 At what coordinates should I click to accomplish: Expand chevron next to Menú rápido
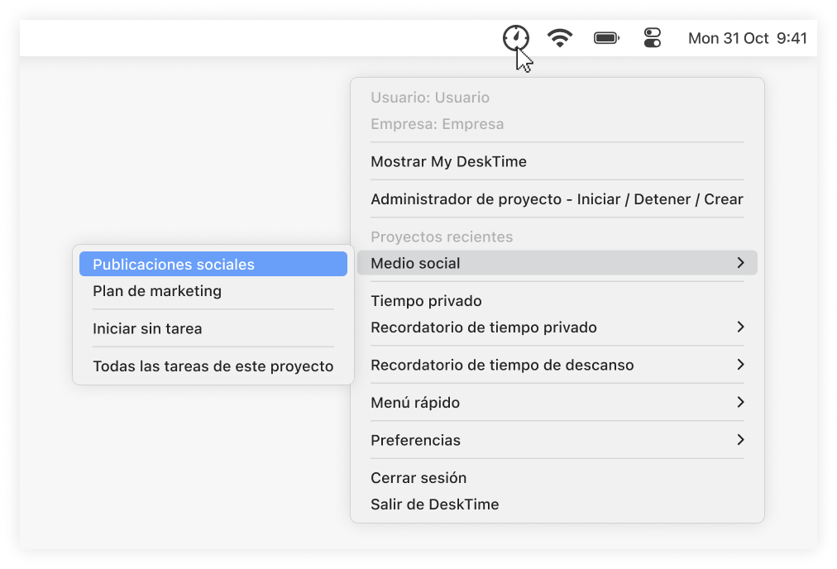(740, 402)
